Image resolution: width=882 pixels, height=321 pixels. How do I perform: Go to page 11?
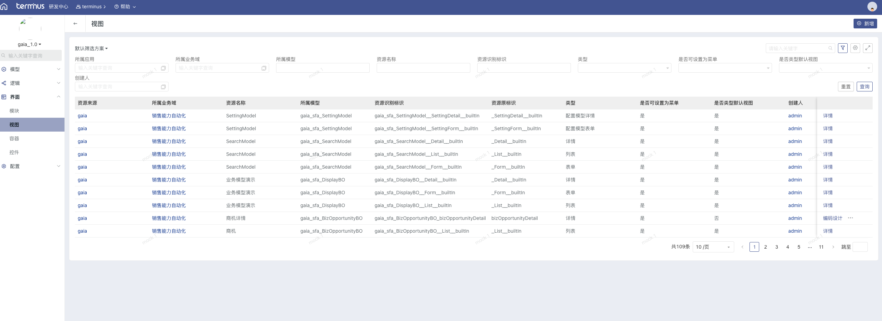821,247
